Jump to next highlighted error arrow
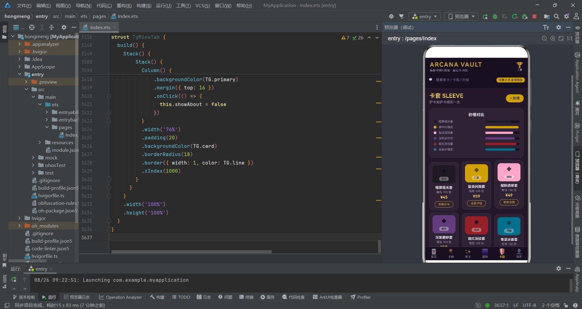 pos(377,38)
